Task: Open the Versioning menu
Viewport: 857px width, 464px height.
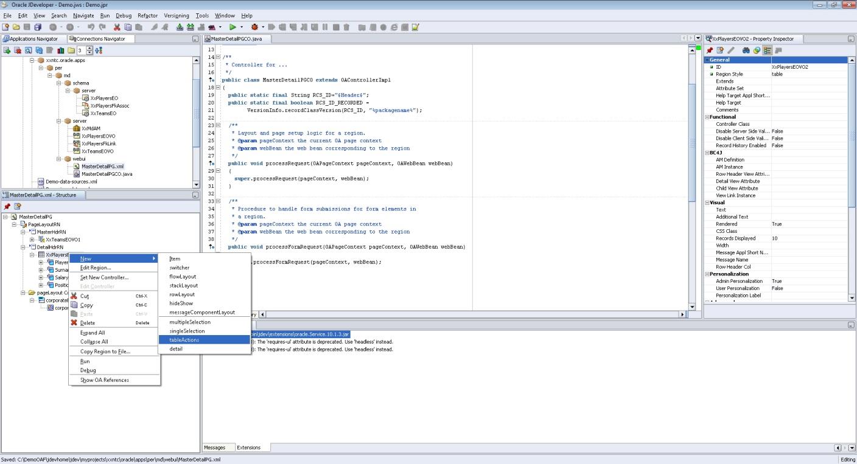Action: [x=177, y=15]
